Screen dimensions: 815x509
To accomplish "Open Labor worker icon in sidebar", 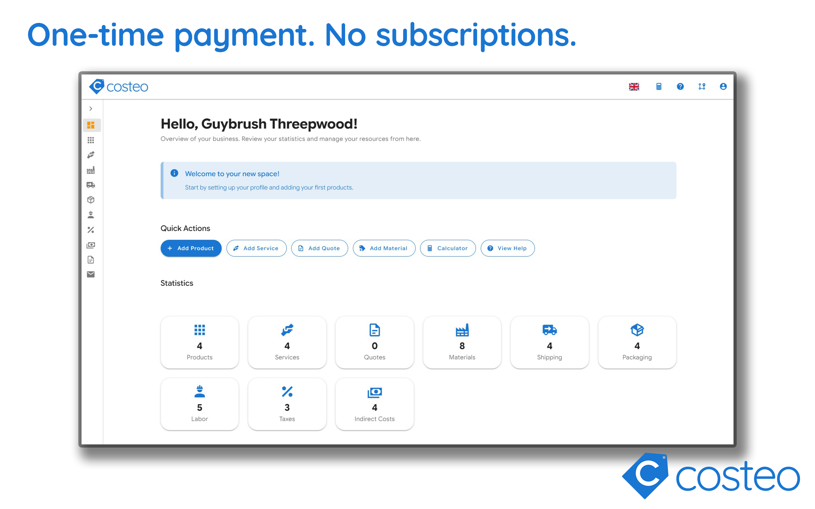I will coord(91,215).
